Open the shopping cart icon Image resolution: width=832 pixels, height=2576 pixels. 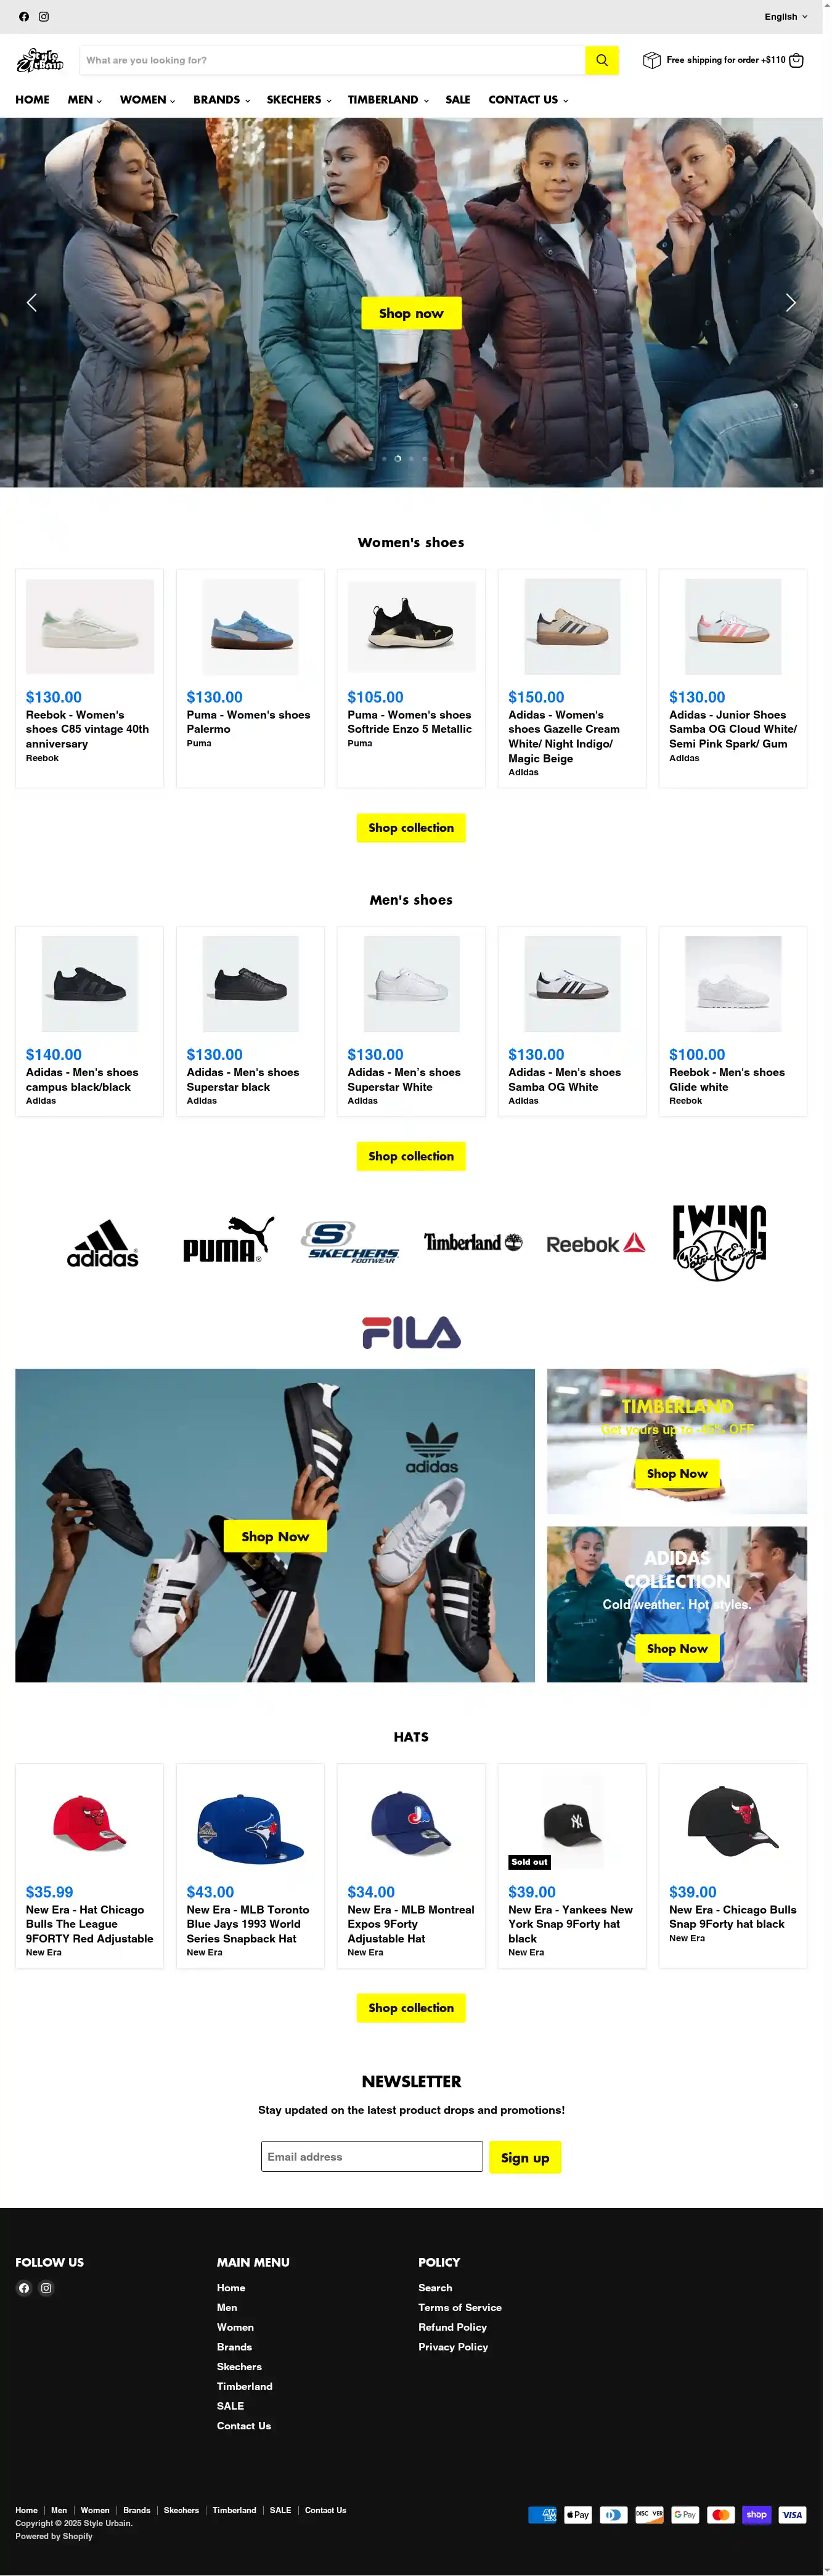click(x=796, y=60)
